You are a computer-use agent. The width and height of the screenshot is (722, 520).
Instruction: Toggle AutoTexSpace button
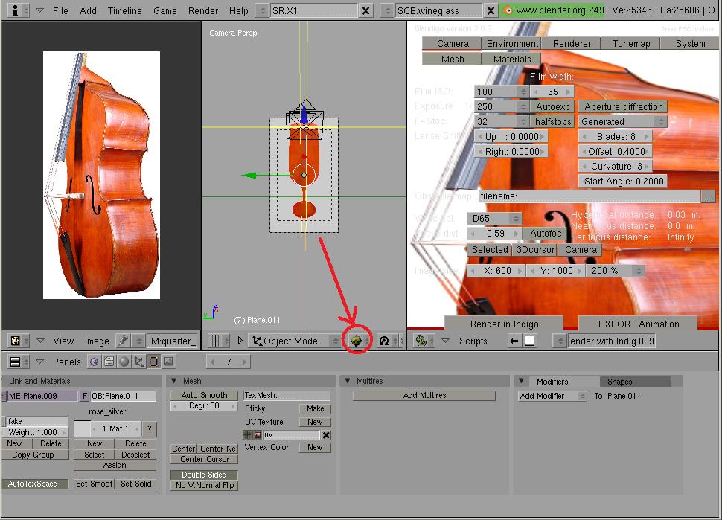pyautogui.click(x=36, y=484)
